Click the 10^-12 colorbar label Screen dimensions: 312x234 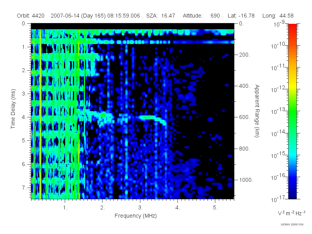click(x=278, y=89)
